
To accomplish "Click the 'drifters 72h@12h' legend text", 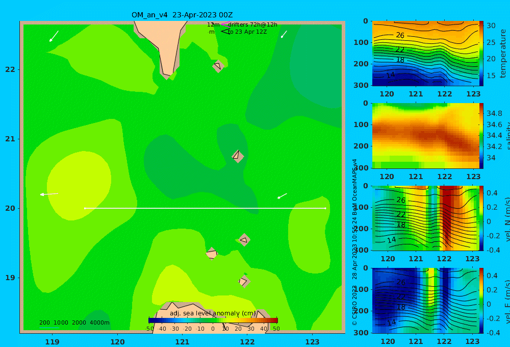I will pos(252,24).
